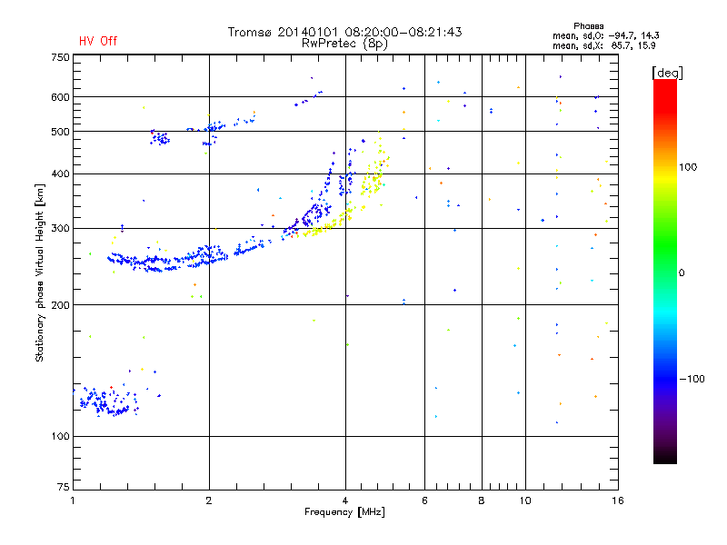Click the red 'HV Off' label
The height and width of the screenshot is (545, 727).
tap(98, 41)
